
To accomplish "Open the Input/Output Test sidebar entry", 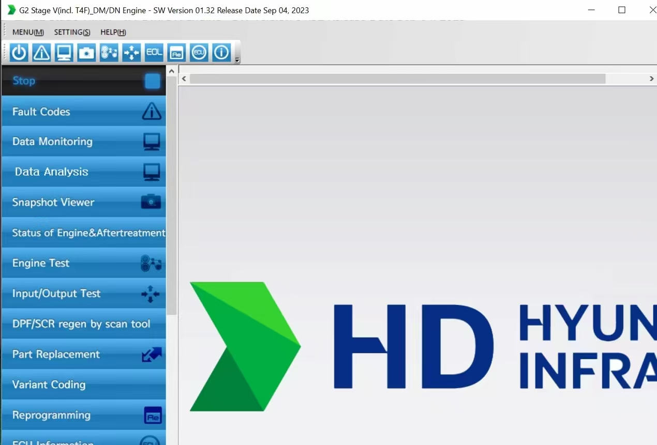I will [84, 294].
